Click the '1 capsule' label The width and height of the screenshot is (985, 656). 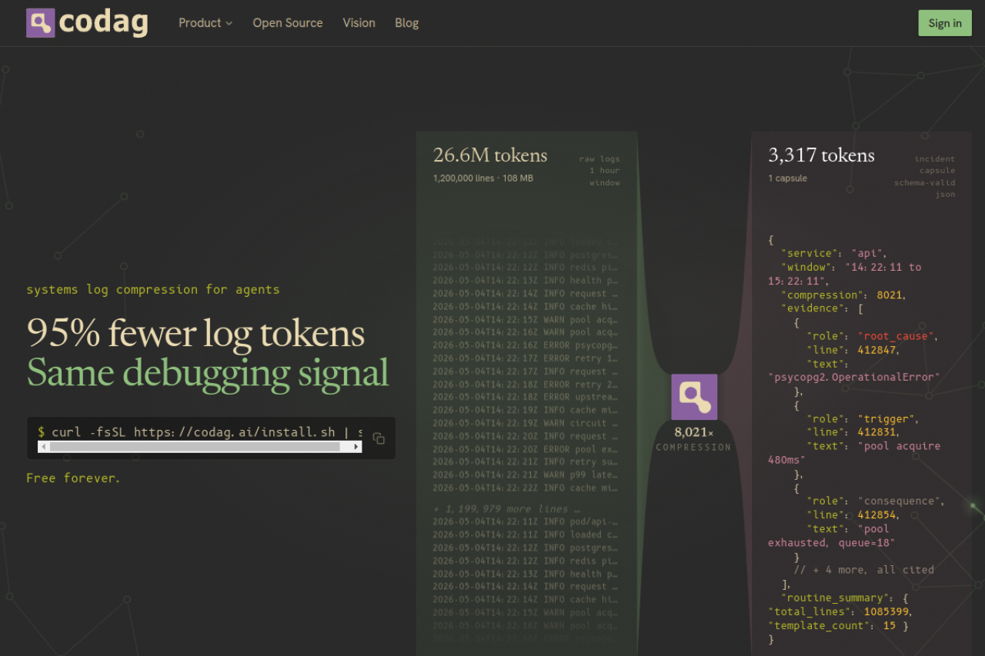coord(787,178)
